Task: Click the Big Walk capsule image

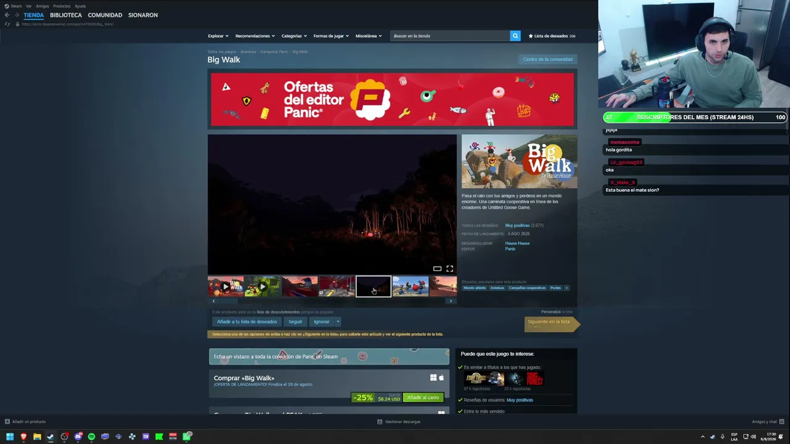Action: (520, 162)
